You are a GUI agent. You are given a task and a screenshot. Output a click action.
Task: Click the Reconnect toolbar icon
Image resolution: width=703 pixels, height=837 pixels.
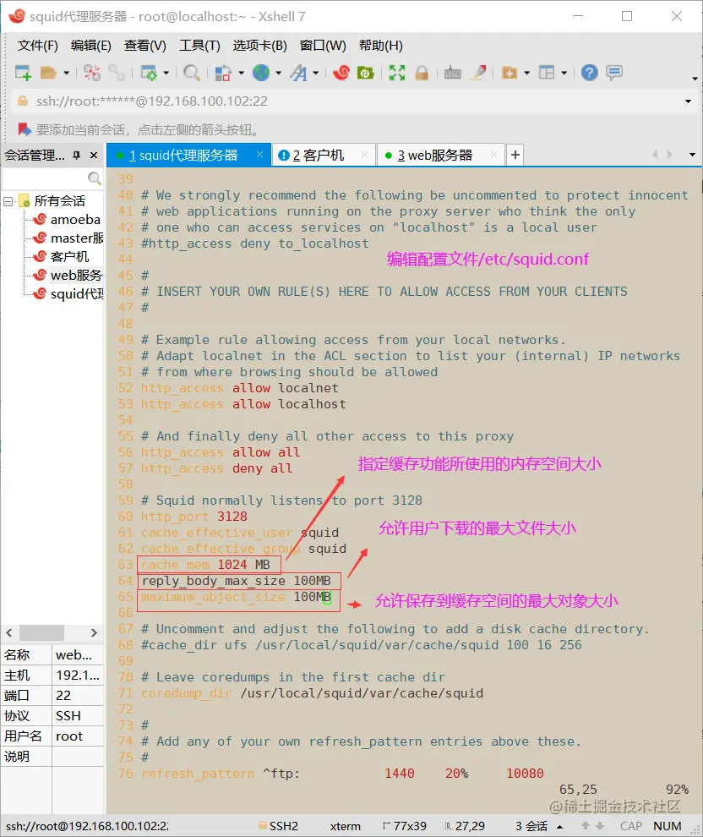point(117,73)
